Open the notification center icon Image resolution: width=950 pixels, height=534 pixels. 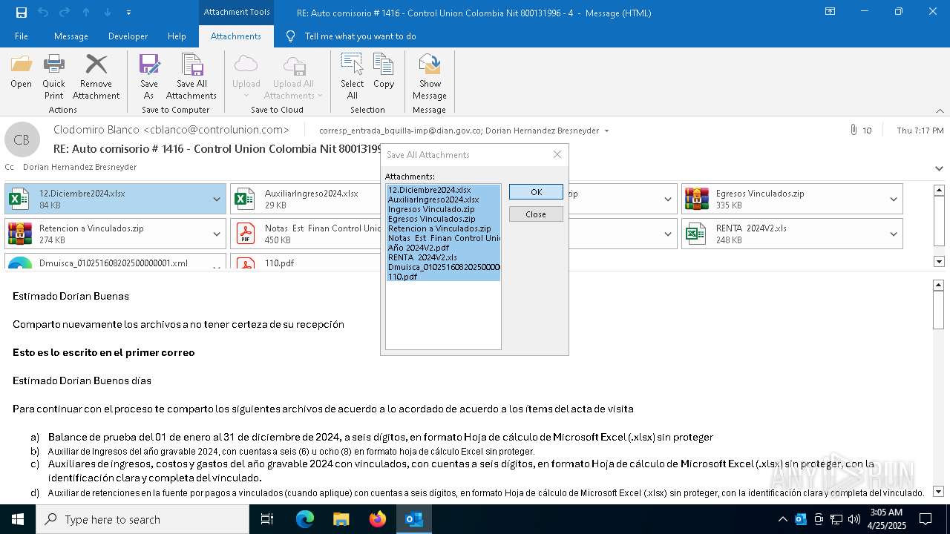pyautogui.click(x=926, y=519)
